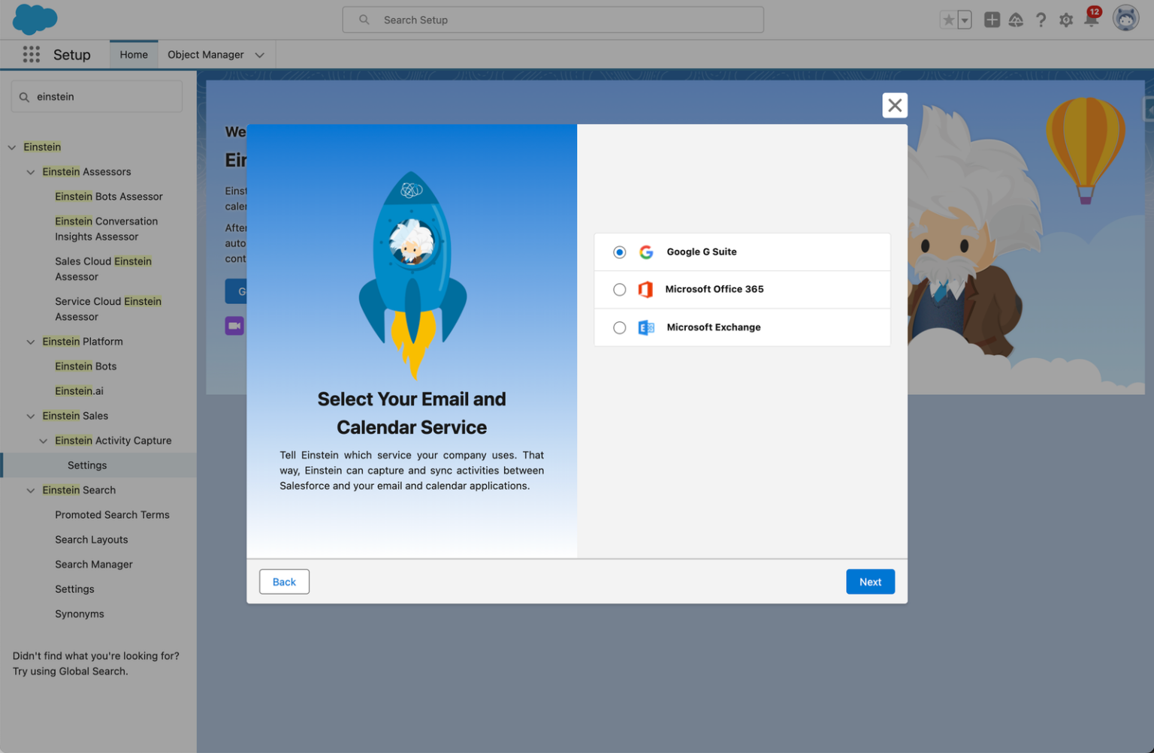1154x753 pixels.
Task: Open the App Launcher grid icon
Action: 31,54
